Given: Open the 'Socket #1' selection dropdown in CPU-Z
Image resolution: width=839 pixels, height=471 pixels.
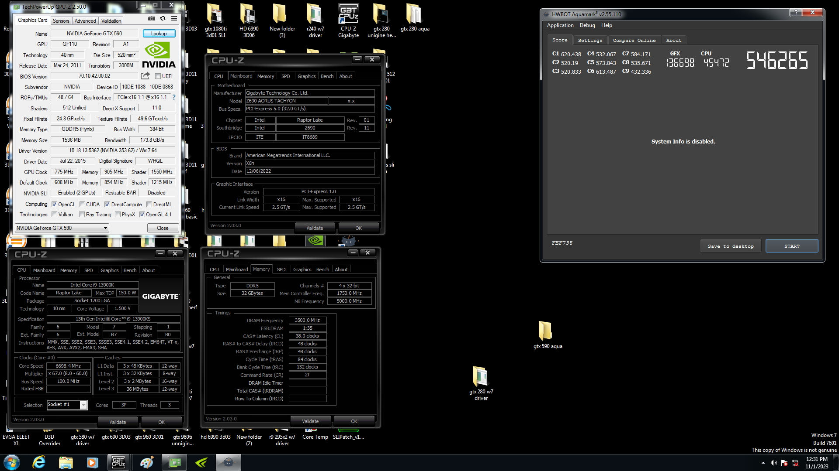Looking at the screenshot, I should 67,405.
